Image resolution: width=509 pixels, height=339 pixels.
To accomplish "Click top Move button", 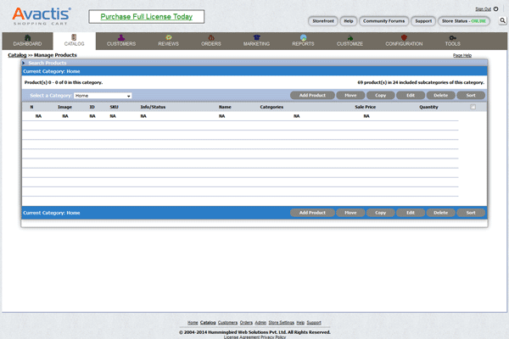I will click(350, 96).
